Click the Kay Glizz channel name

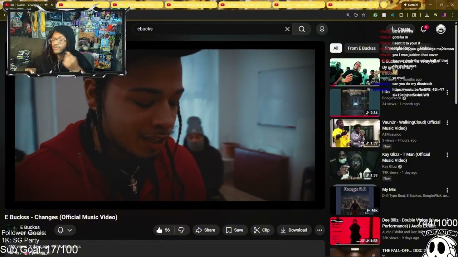[389, 167]
